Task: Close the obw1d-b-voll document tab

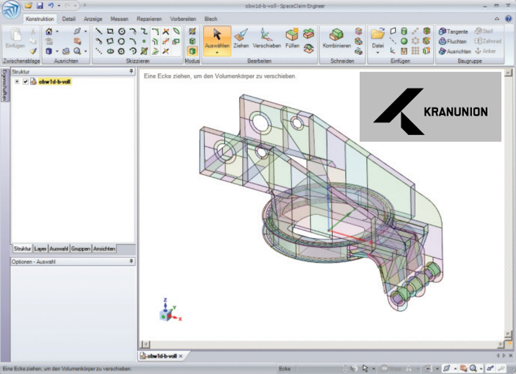Action: 181,356
